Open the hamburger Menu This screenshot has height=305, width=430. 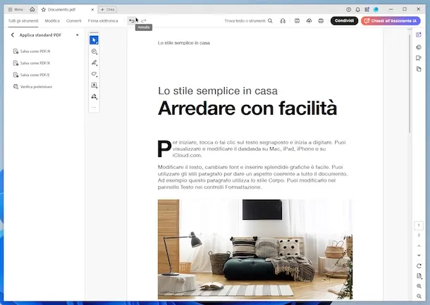click(16, 10)
